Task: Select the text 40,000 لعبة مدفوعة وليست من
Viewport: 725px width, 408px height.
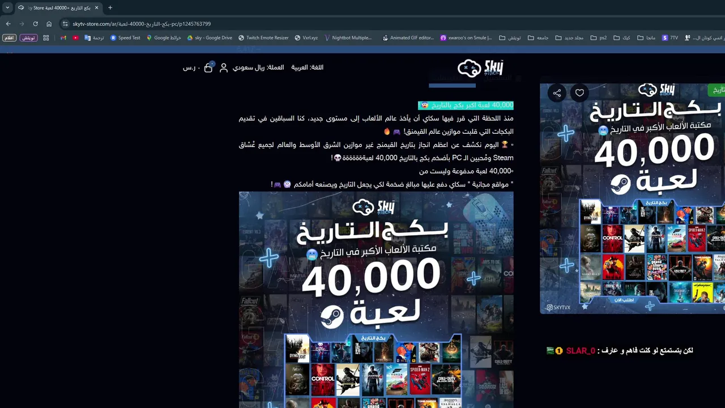Action: point(465,171)
